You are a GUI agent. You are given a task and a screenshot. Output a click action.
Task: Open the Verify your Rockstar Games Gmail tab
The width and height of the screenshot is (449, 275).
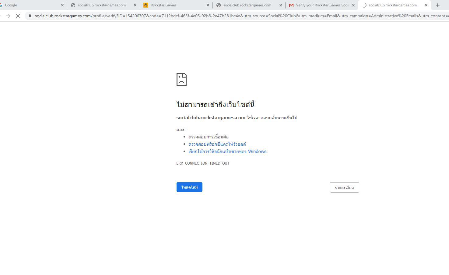tap(322, 5)
